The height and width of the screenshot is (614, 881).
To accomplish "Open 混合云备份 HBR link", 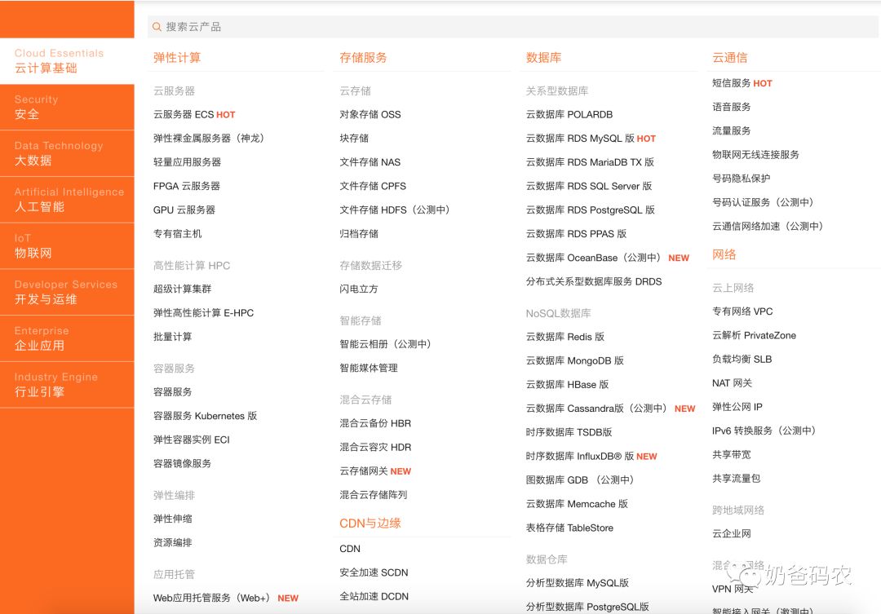I will pyautogui.click(x=375, y=423).
